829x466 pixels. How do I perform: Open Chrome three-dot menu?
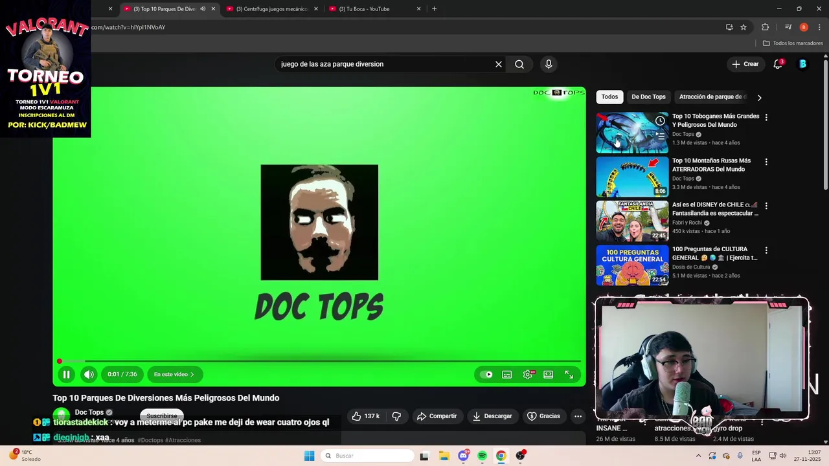tap(819, 27)
